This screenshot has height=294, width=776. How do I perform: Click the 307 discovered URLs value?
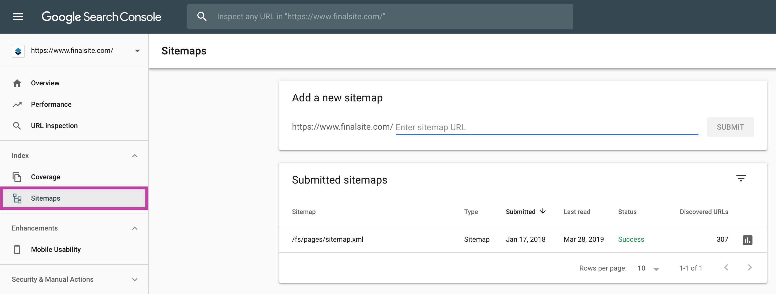pyautogui.click(x=722, y=240)
